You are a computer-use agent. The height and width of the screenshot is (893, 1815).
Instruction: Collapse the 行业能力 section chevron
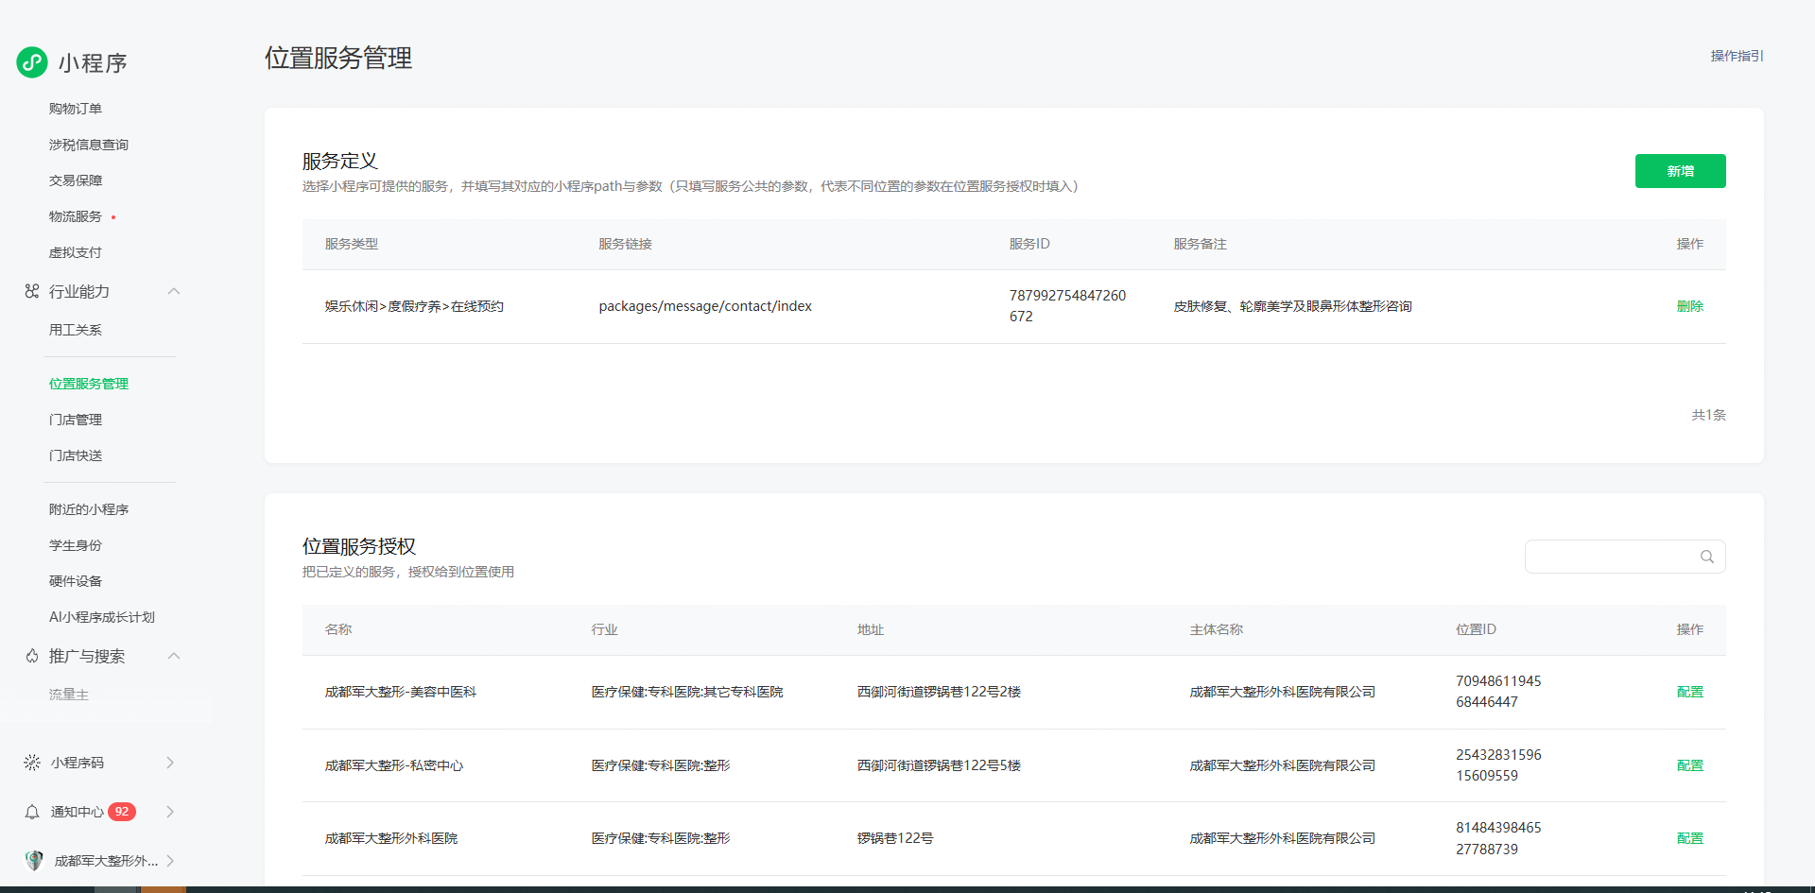coord(174,291)
